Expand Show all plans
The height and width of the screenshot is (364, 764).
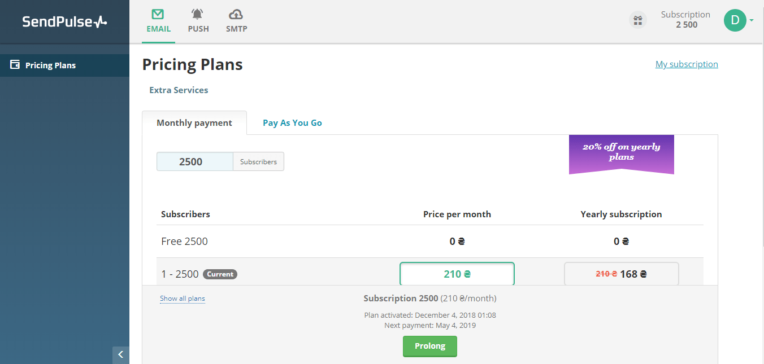(x=182, y=299)
